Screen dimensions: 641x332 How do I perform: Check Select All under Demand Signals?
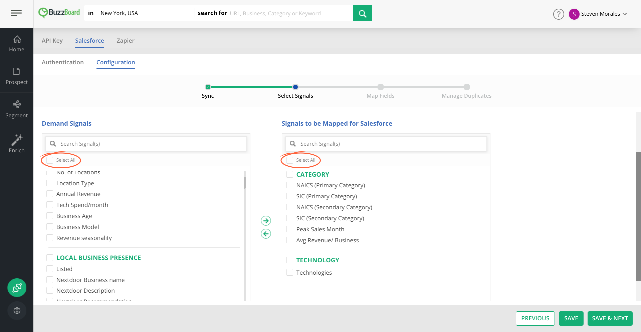coord(50,160)
